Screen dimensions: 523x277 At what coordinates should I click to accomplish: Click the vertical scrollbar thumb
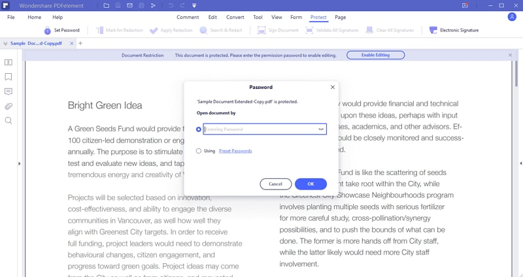coord(516,74)
